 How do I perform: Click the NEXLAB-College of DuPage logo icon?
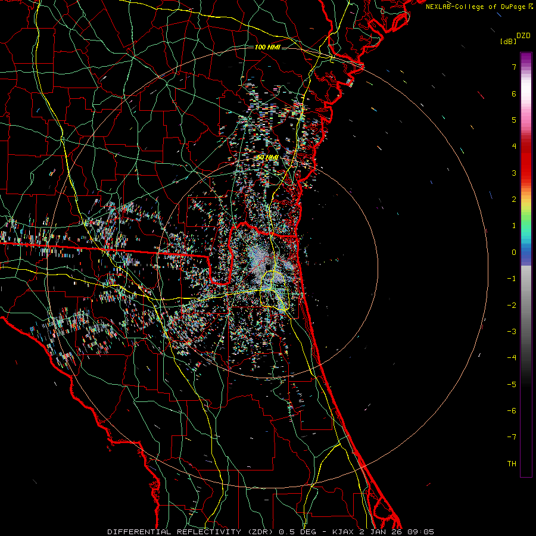531,6
